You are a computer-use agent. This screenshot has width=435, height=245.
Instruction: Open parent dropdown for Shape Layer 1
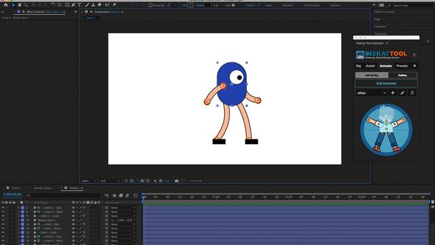click(x=123, y=220)
